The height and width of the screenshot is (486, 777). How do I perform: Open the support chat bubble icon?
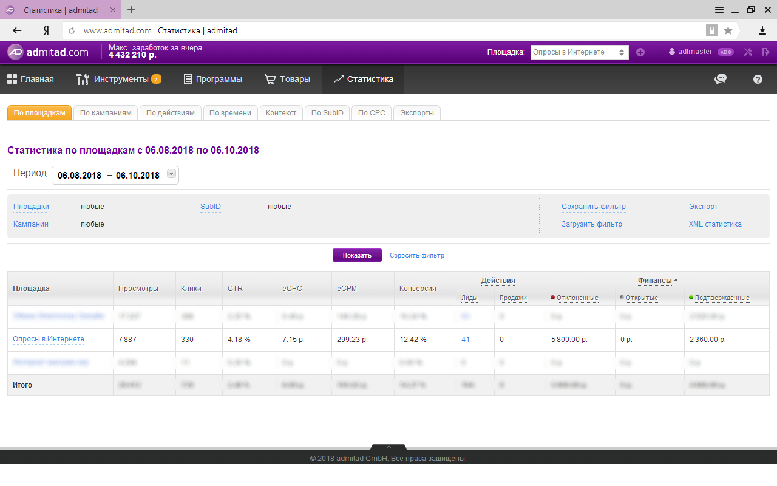click(721, 79)
